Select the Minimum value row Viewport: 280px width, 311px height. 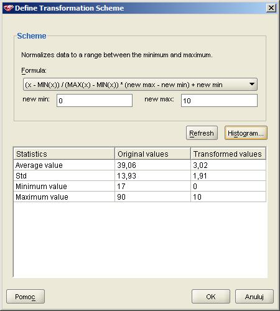140,186
